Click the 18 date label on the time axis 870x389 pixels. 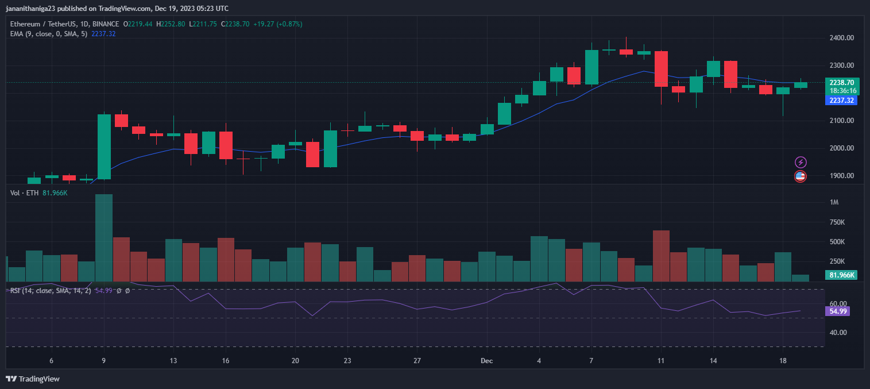coord(782,361)
